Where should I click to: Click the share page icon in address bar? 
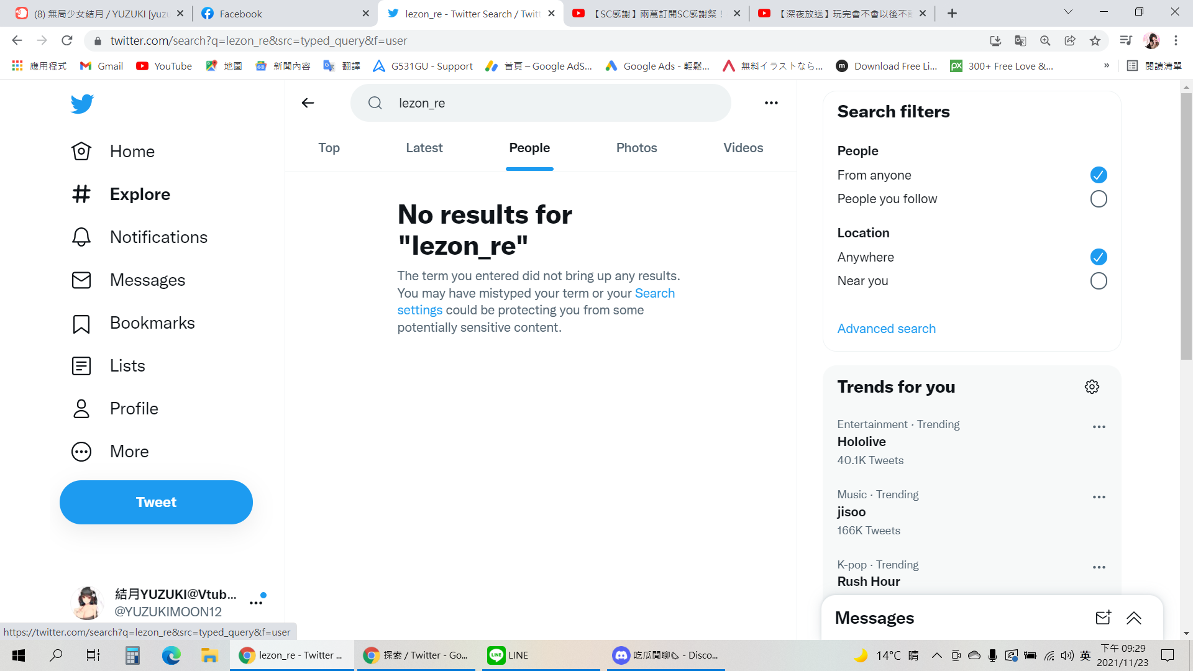[1070, 40]
